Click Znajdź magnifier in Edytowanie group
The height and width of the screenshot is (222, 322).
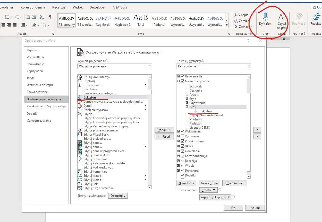point(236,15)
